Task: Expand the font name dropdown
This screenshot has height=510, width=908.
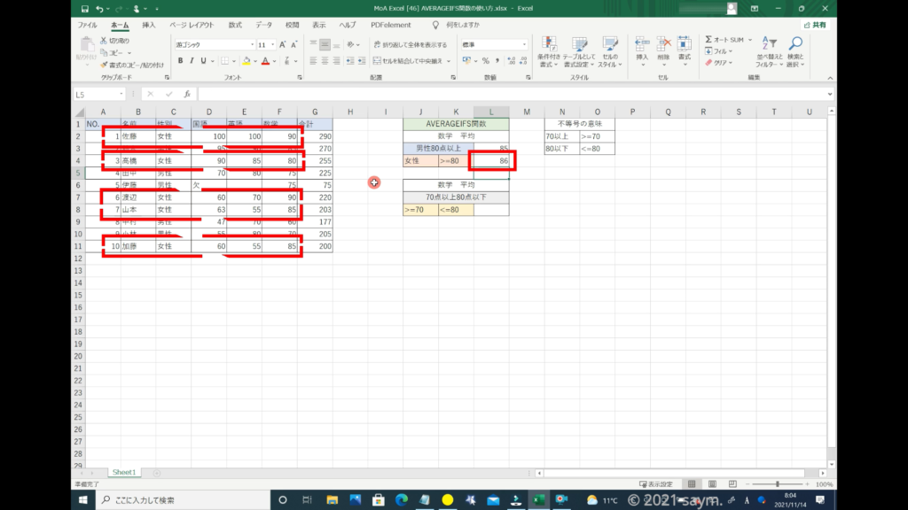Action: click(251, 44)
